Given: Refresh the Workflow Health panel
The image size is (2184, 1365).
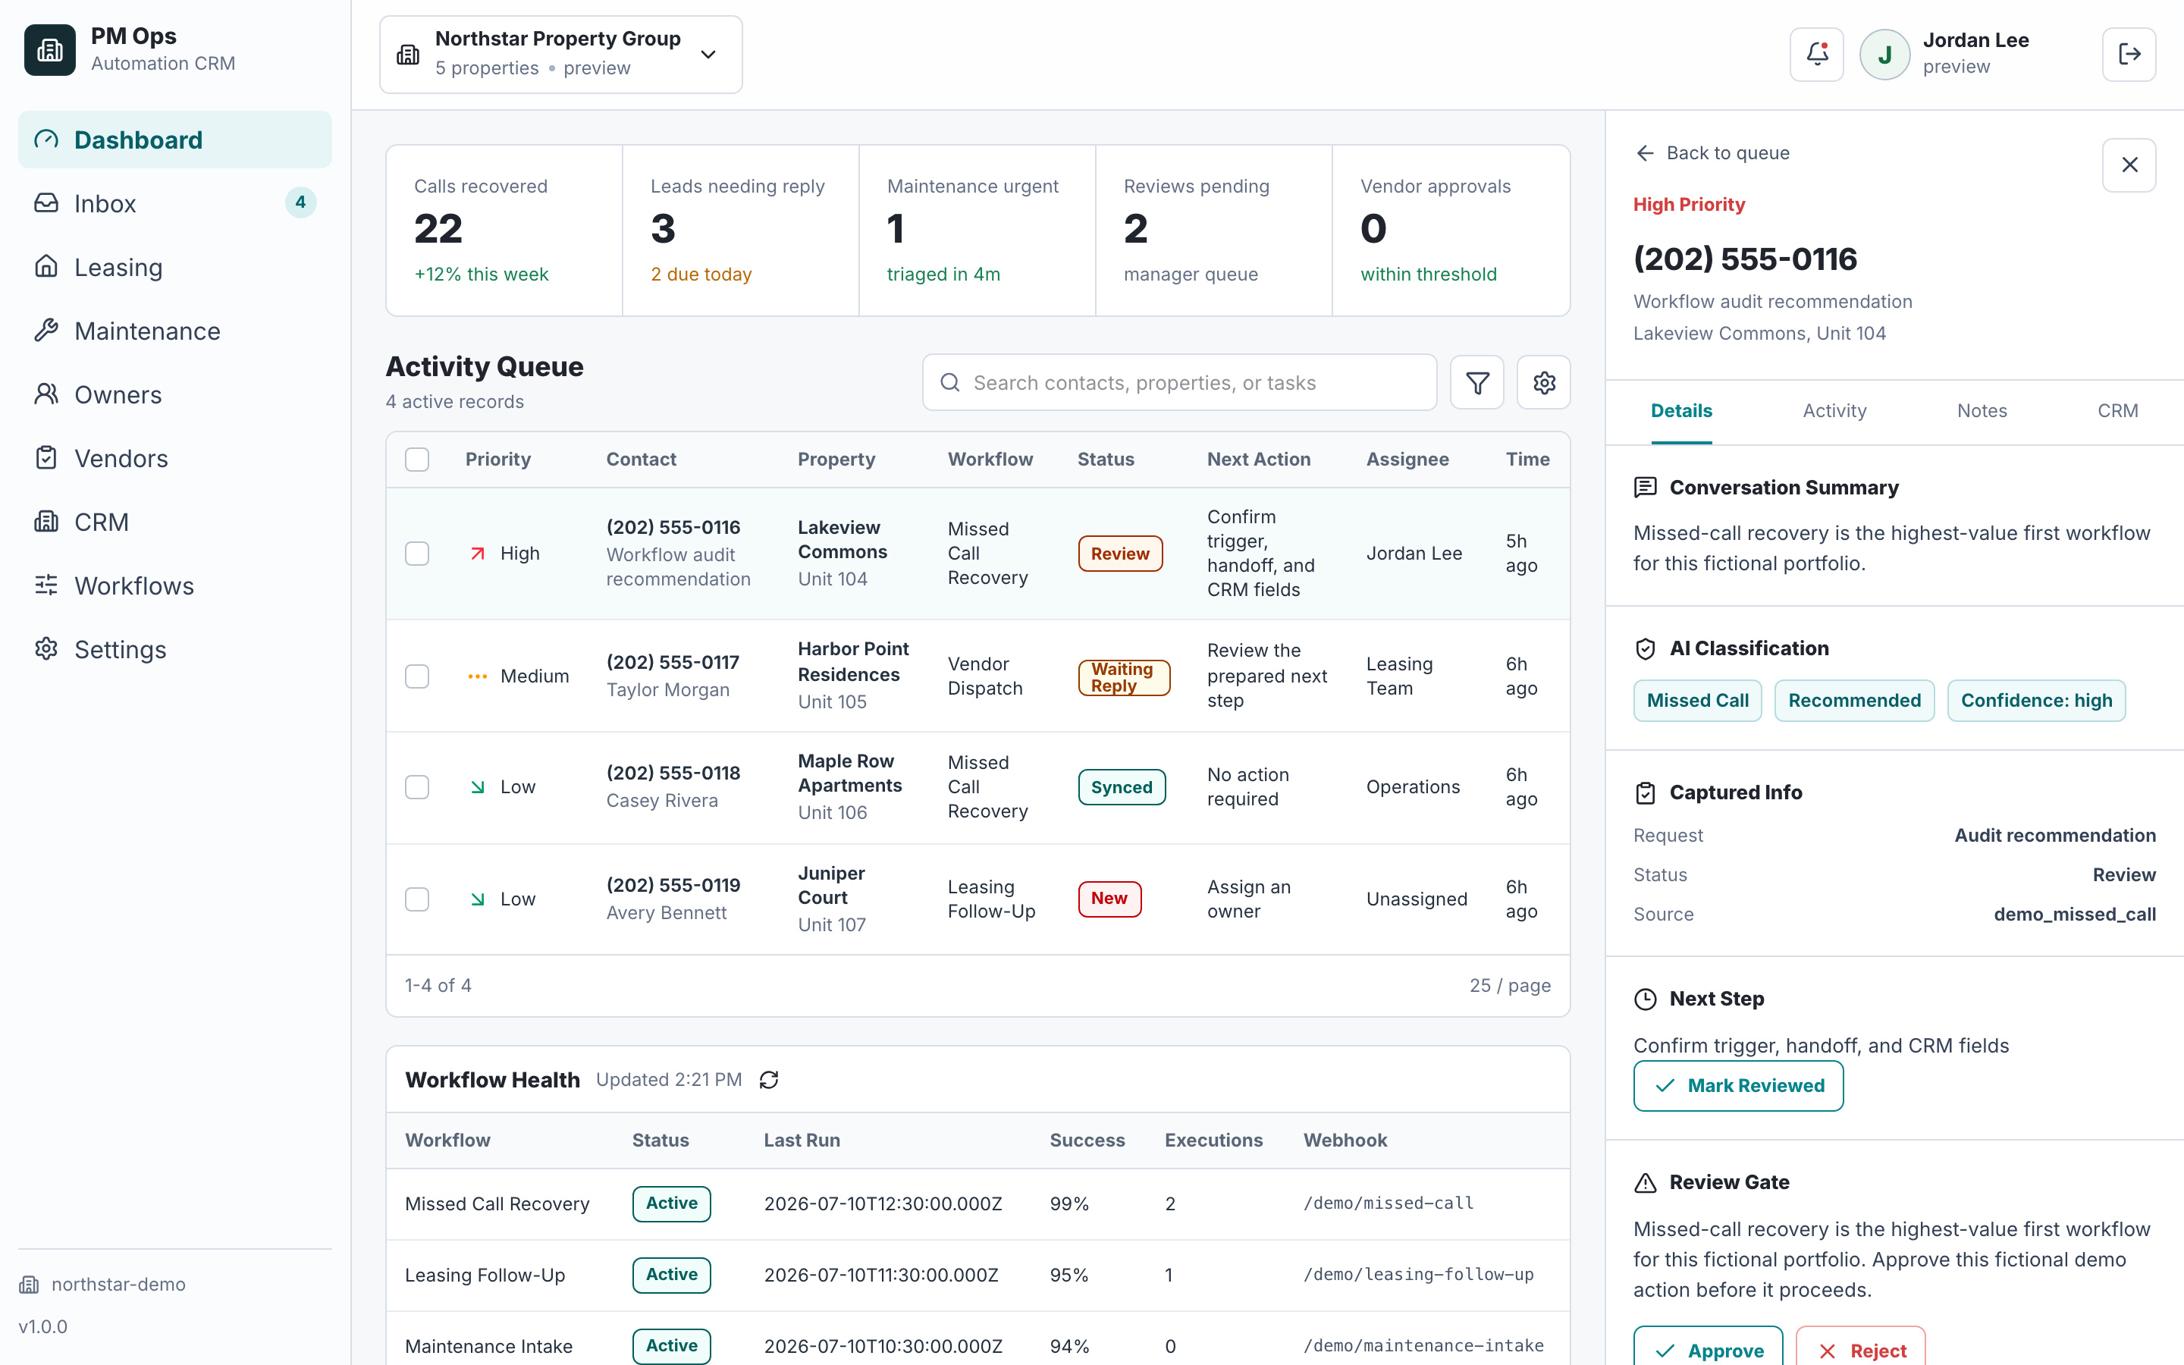Looking at the screenshot, I should point(768,1080).
